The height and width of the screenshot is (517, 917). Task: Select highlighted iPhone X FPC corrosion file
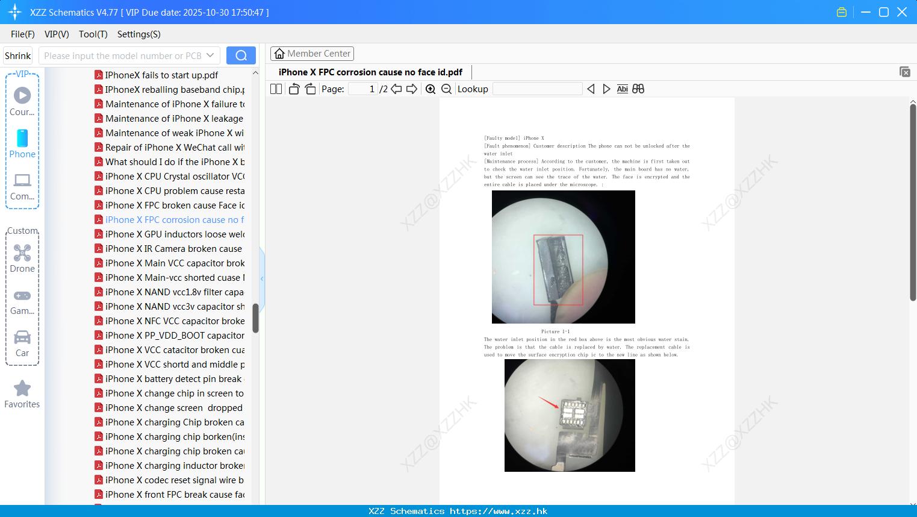(x=175, y=220)
